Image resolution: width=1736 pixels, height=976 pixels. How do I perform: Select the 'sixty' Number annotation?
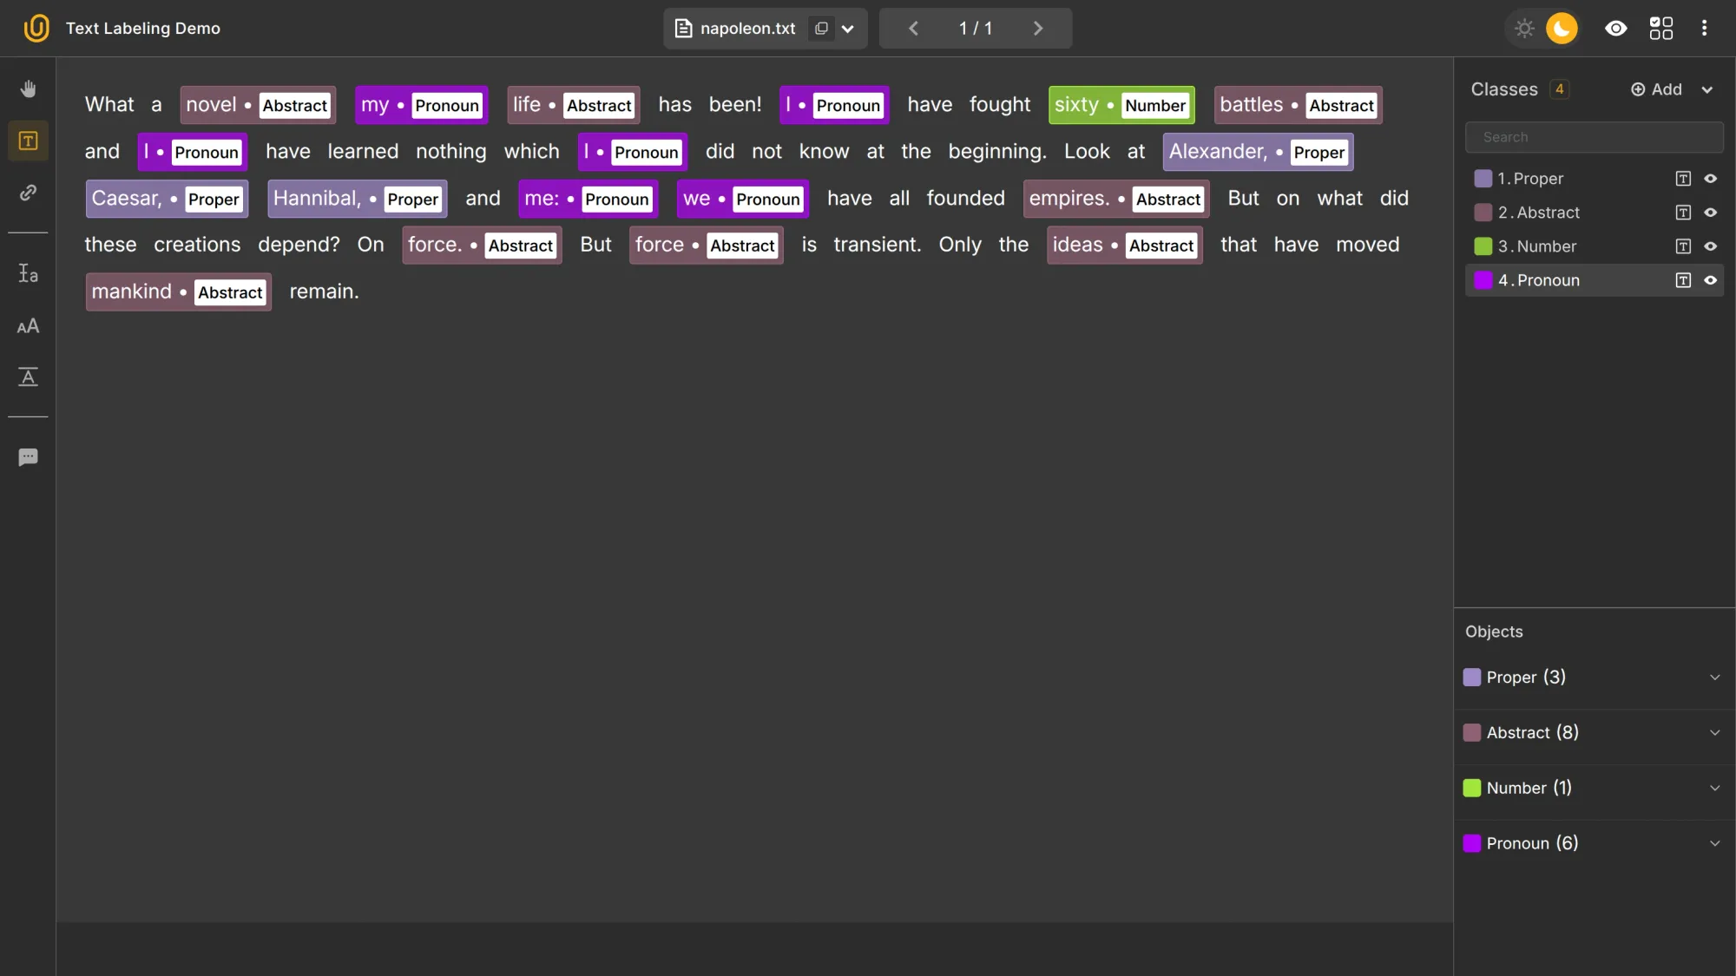1121,105
